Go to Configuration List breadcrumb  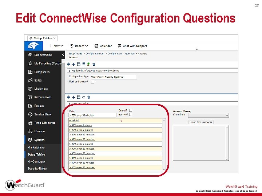(x=95, y=53)
